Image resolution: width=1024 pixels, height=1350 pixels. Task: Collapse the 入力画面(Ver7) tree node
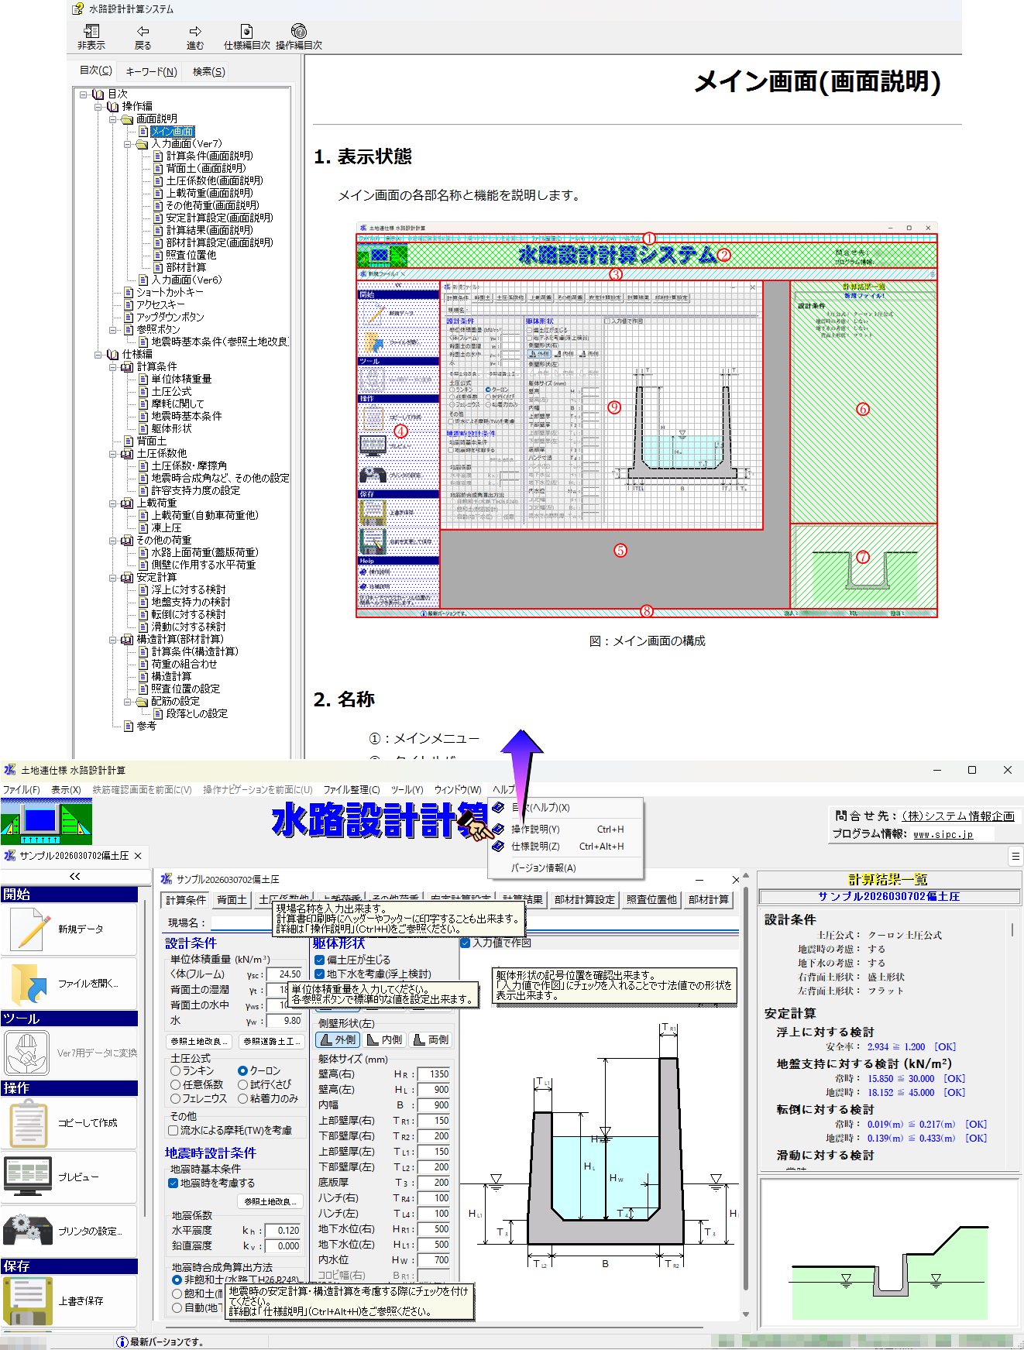pos(128,144)
